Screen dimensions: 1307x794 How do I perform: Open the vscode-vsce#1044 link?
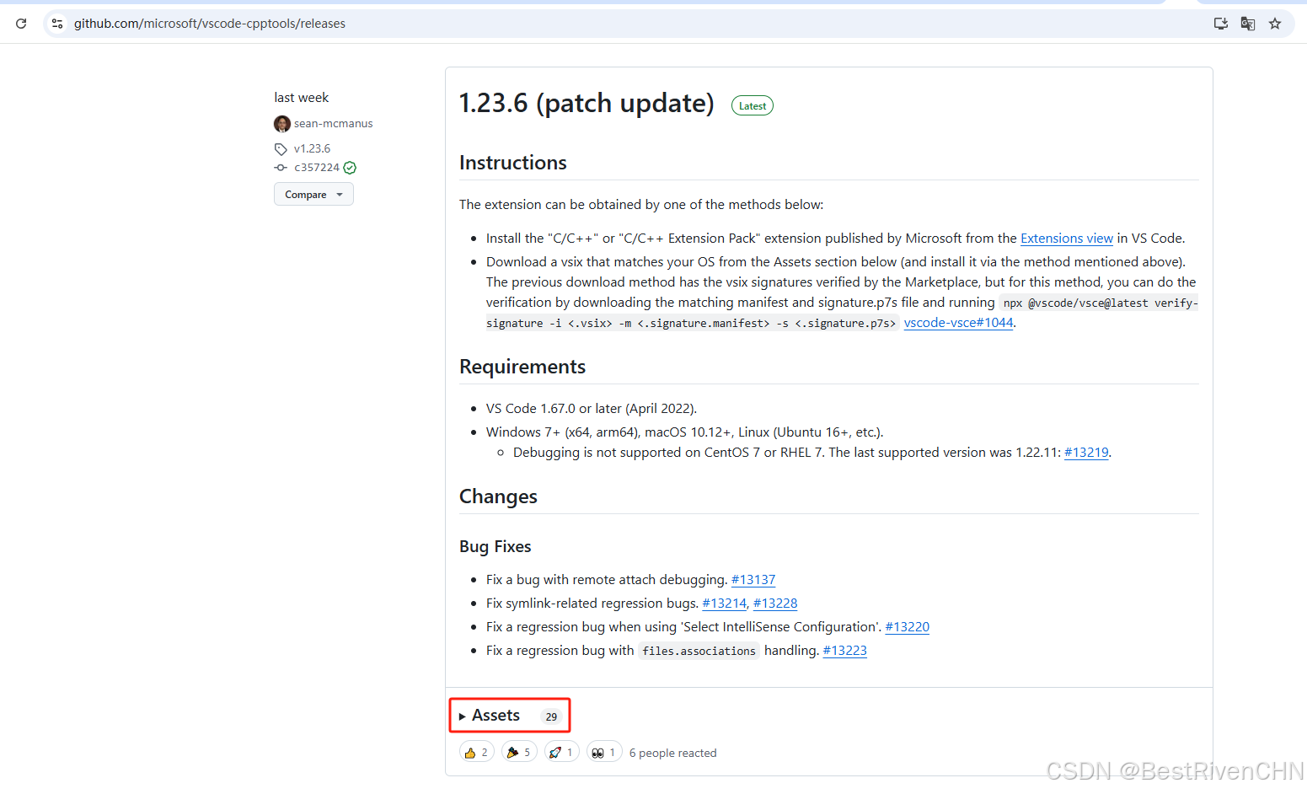pyautogui.click(x=958, y=323)
